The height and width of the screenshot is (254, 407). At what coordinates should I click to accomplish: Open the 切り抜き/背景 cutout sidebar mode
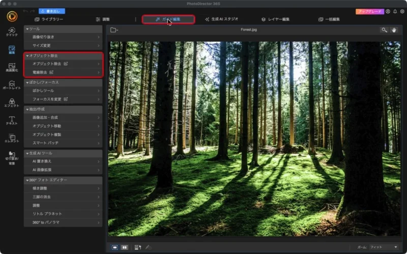12,158
